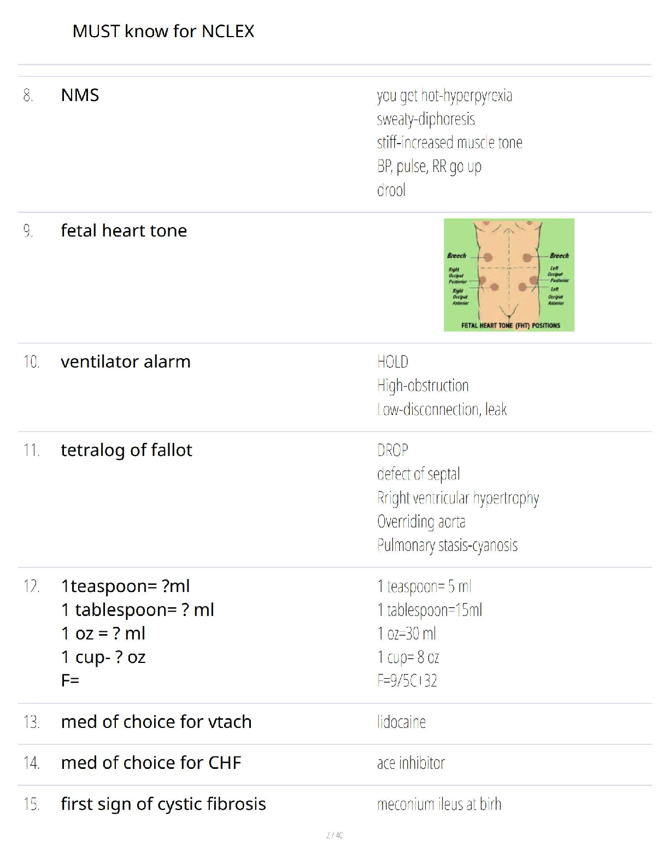Select the "Overriding aorta" line
669x865 pixels.
point(421,522)
